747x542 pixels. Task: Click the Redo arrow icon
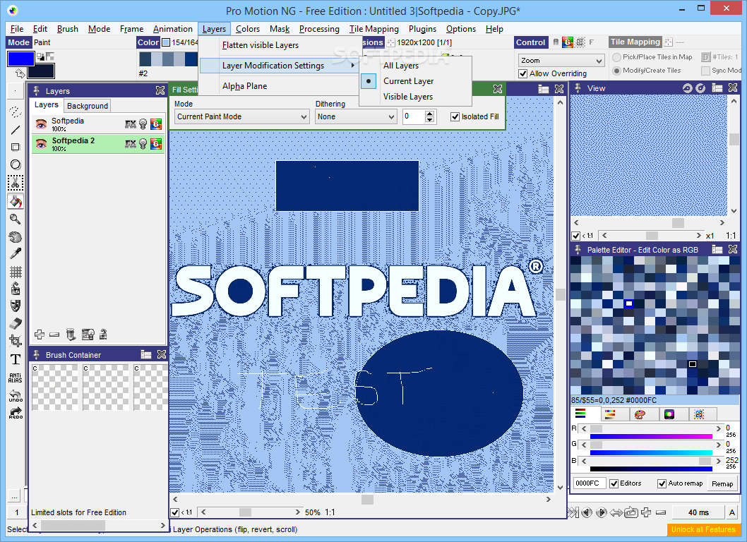click(x=16, y=413)
